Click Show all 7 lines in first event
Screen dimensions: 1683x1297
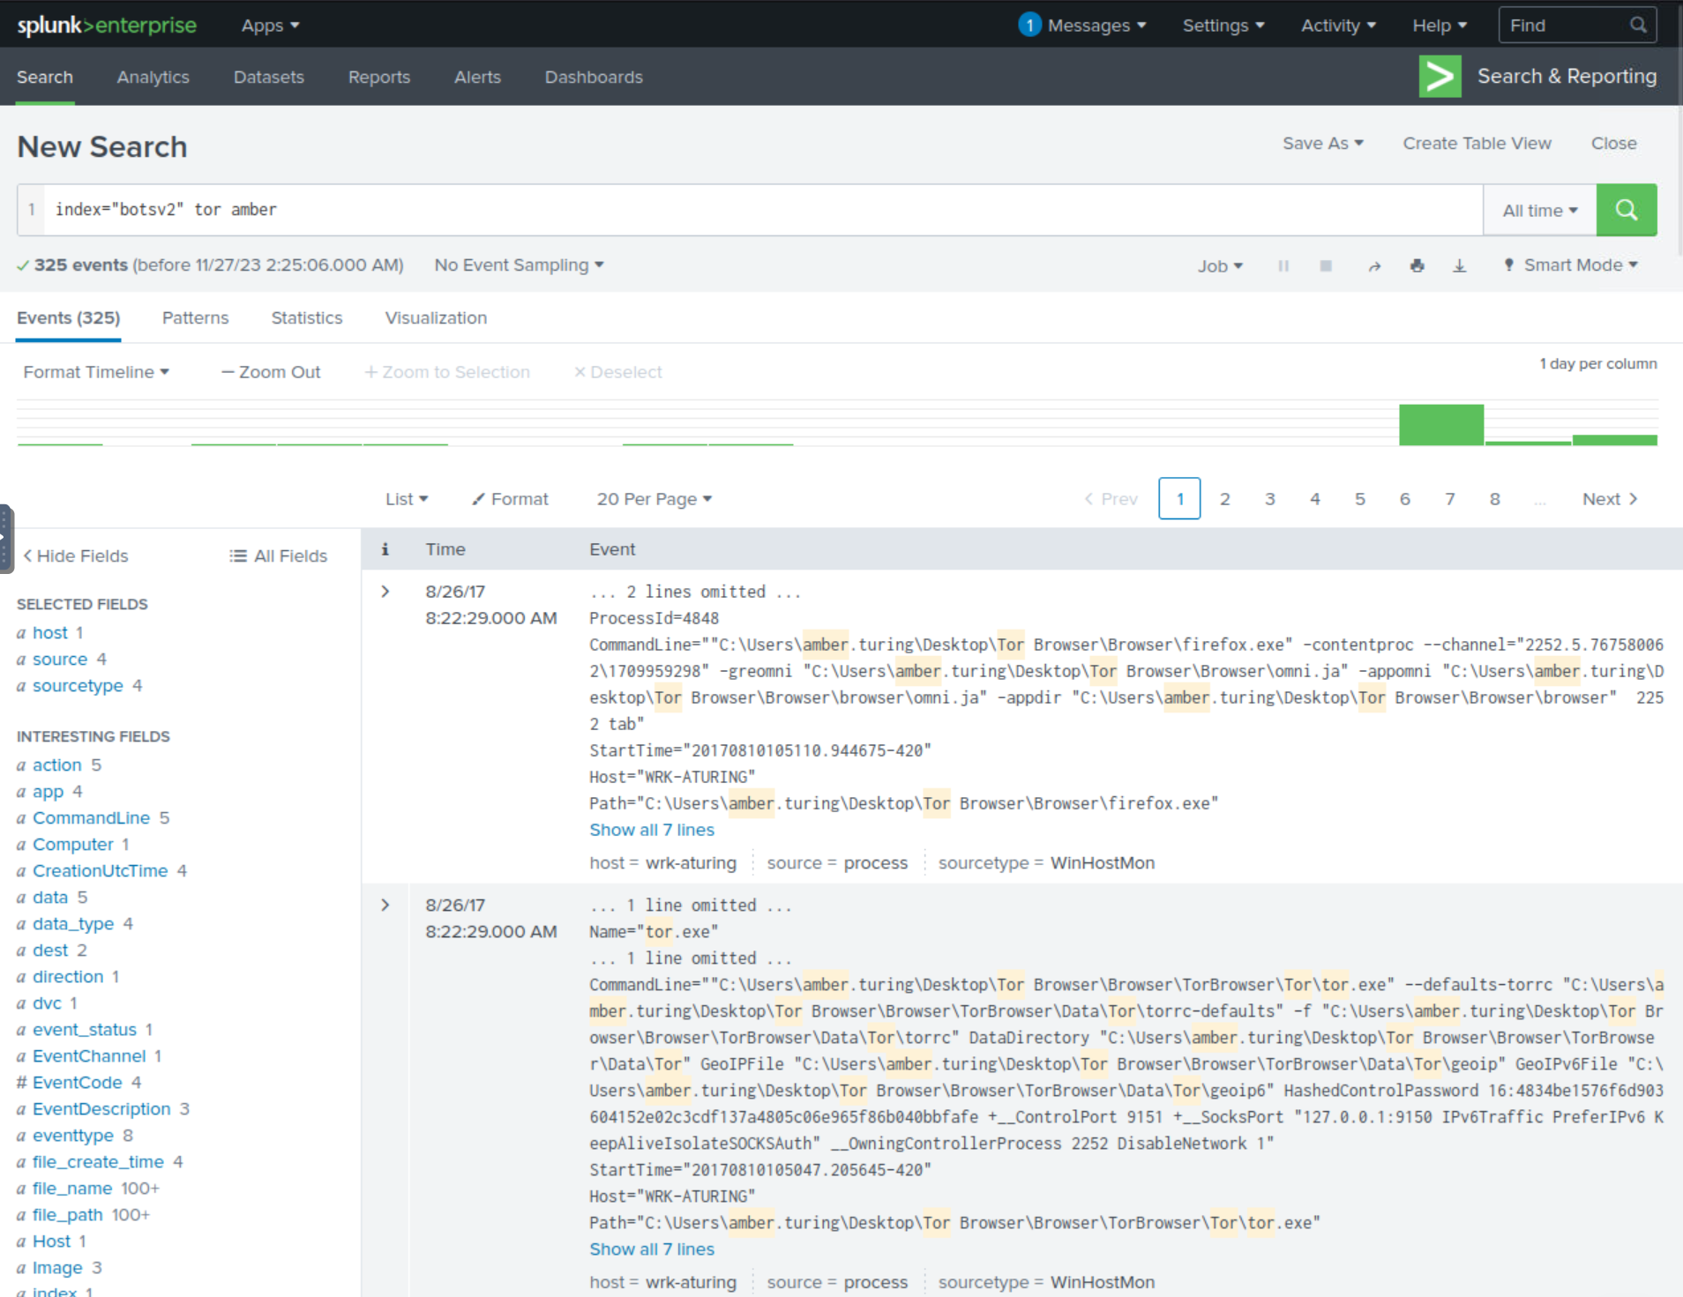click(x=652, y=830)
